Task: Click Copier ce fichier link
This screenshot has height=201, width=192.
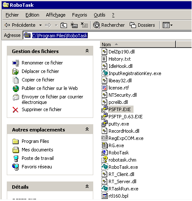Action: (38, 80)
